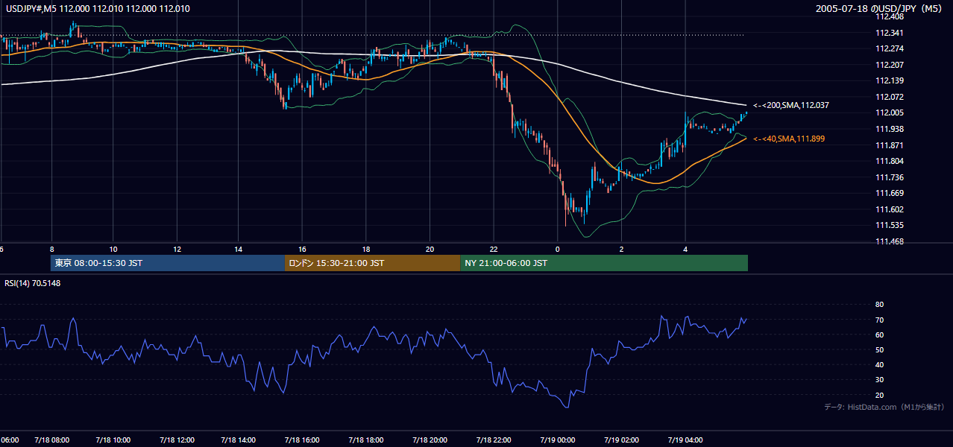
Task: Click the 7/19 04:00 bottom time label
Action: pyautogui.click(x=685, y=440)
